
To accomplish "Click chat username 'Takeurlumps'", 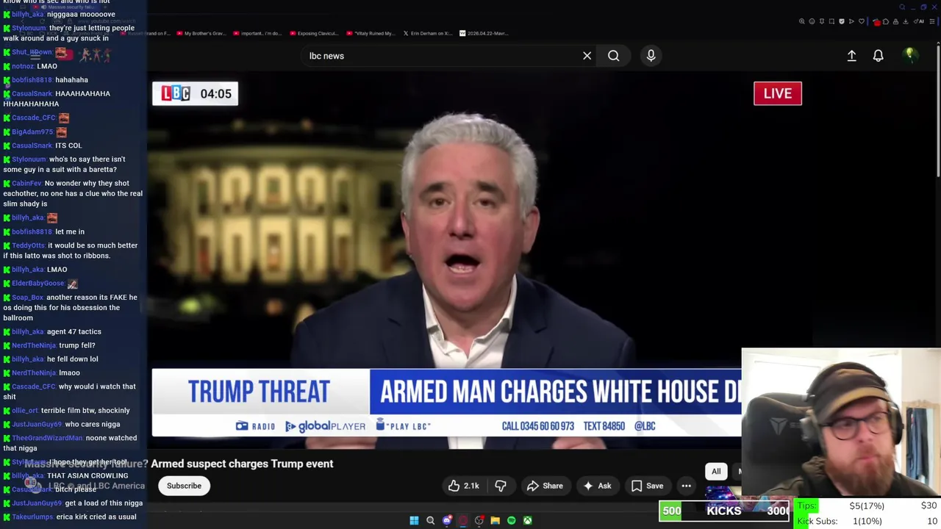I will coord(32,517).
